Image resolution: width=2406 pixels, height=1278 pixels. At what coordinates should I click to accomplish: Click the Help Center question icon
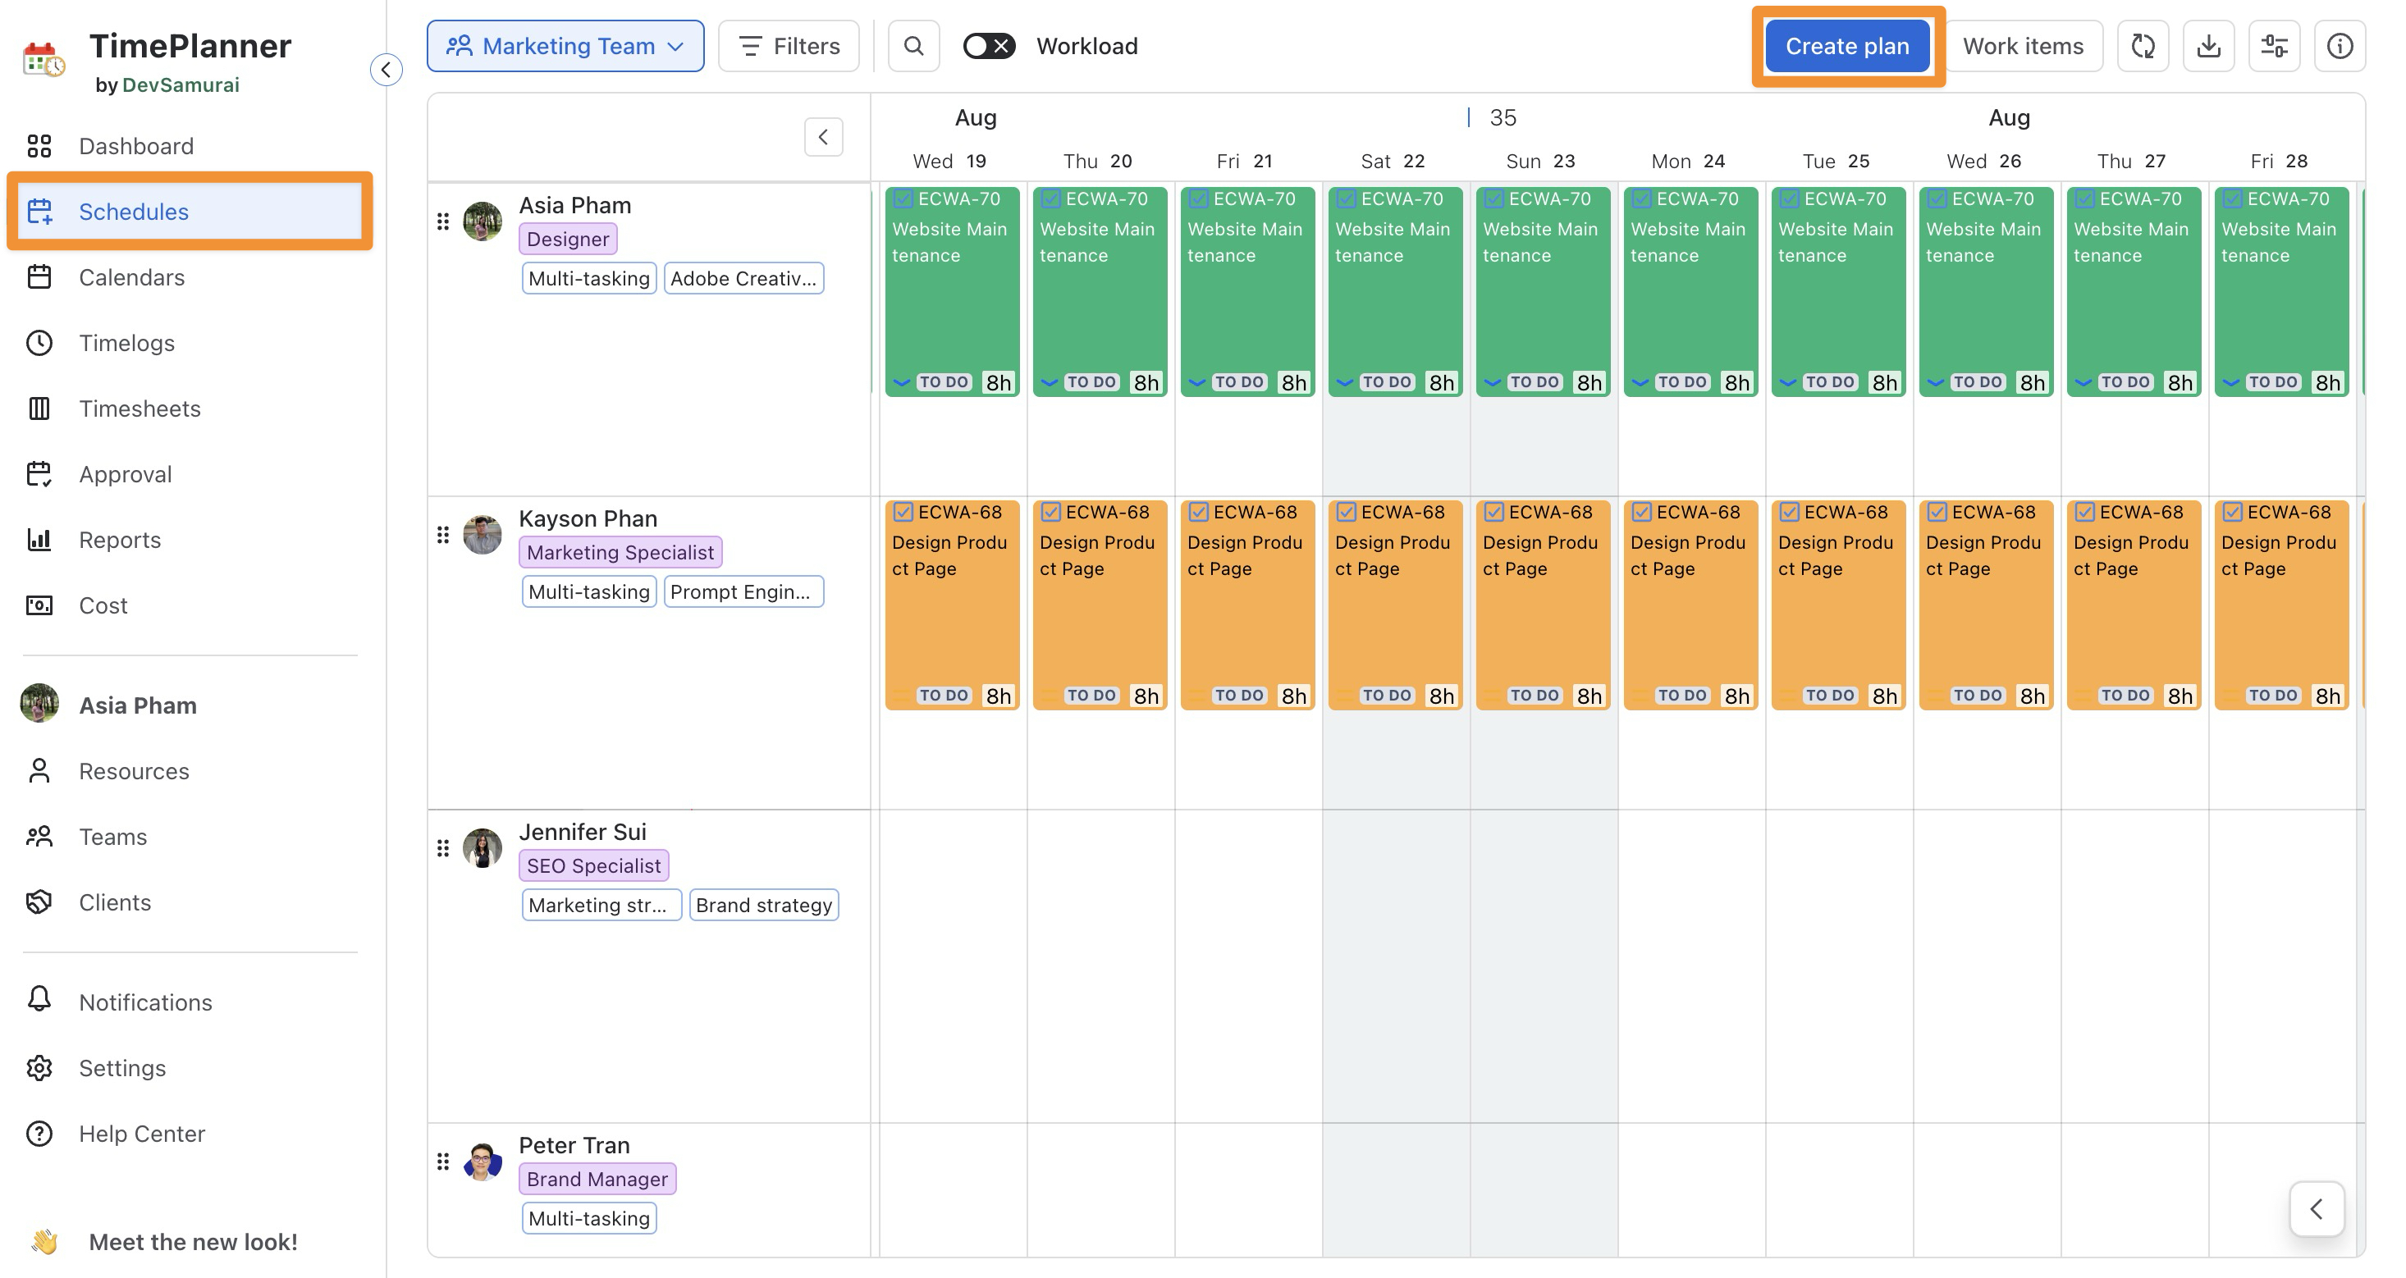[x=39, y=1134]
